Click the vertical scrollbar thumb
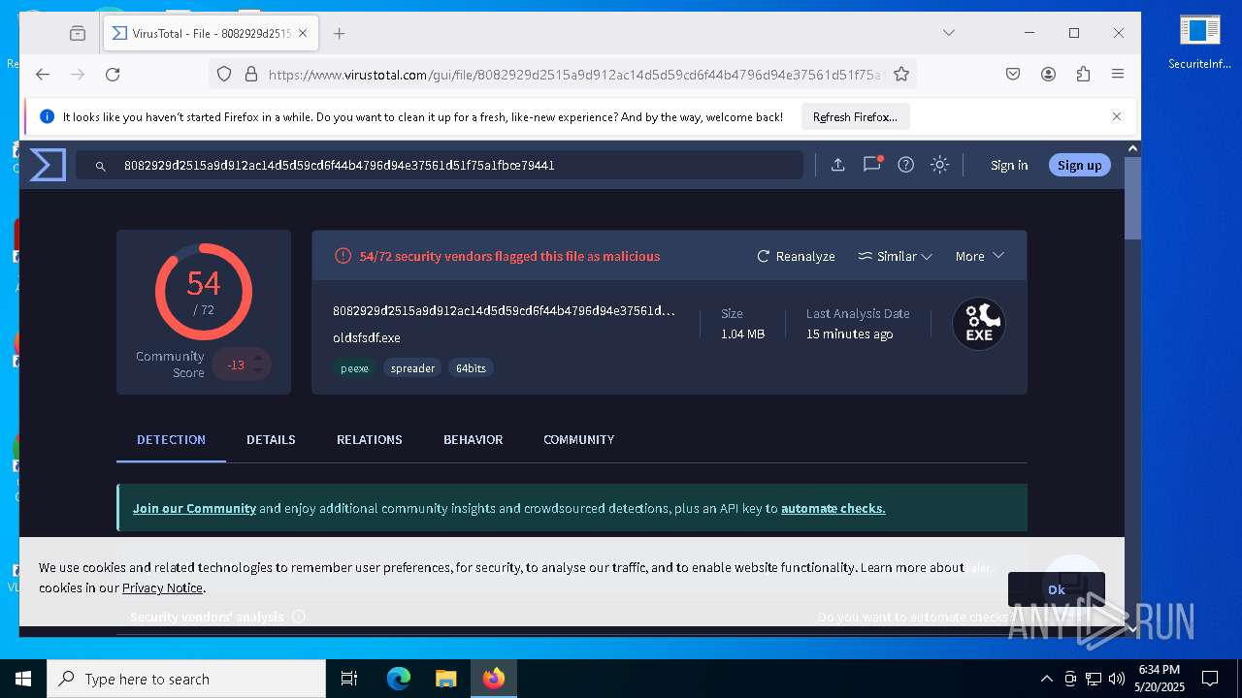1242x698 pixels. pos(1132,198)
